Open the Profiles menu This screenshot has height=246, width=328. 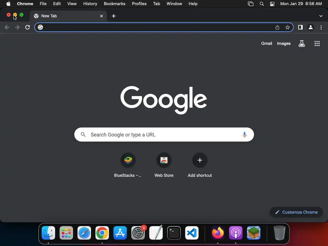(x=139, y=4)
